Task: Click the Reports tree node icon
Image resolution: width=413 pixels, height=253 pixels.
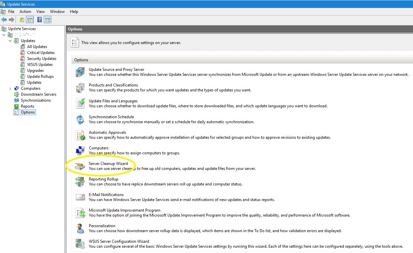Action: [x=17, y=106]
